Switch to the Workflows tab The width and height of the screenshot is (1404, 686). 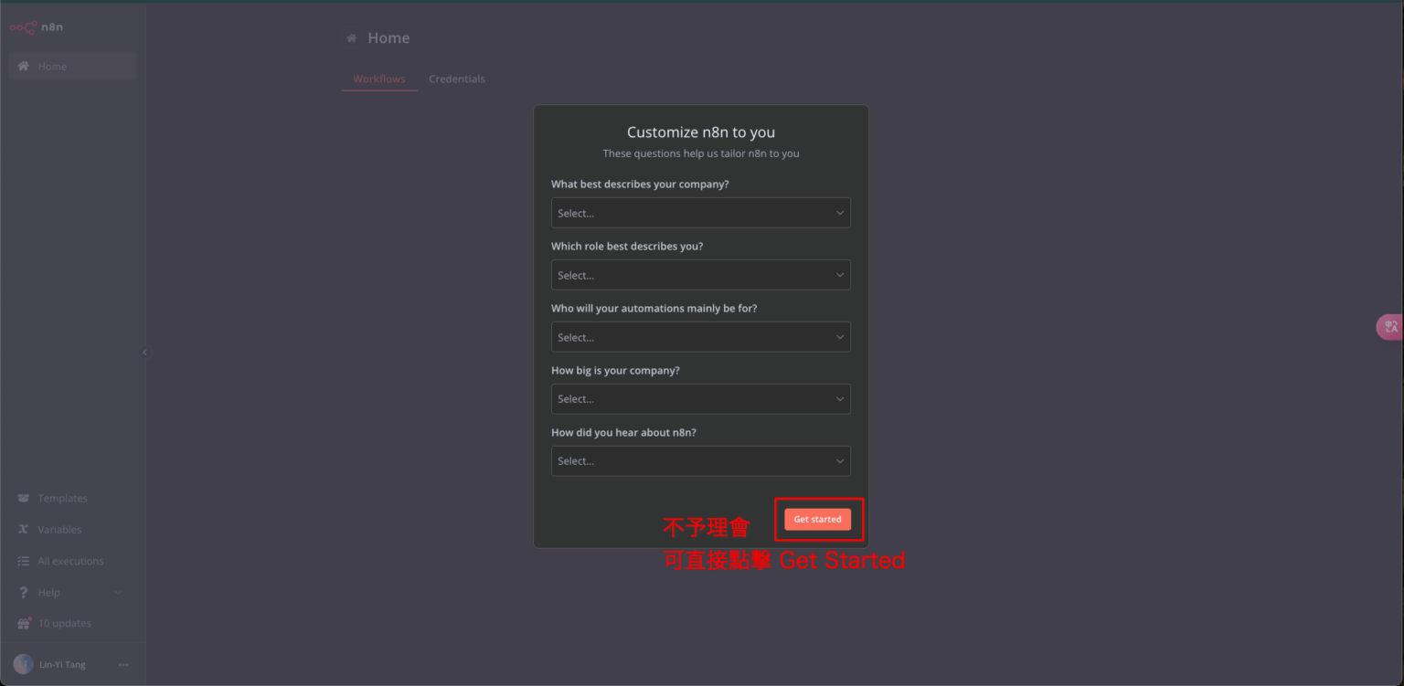pos(379,79)
